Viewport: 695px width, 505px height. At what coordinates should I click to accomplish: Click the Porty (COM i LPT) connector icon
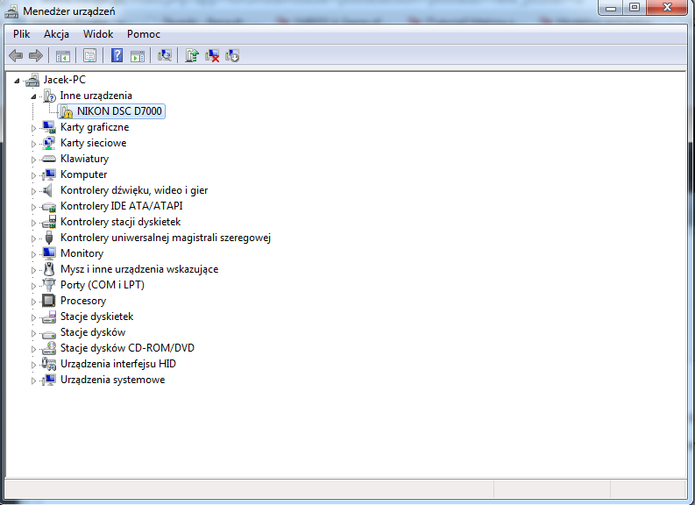[49, 285]
